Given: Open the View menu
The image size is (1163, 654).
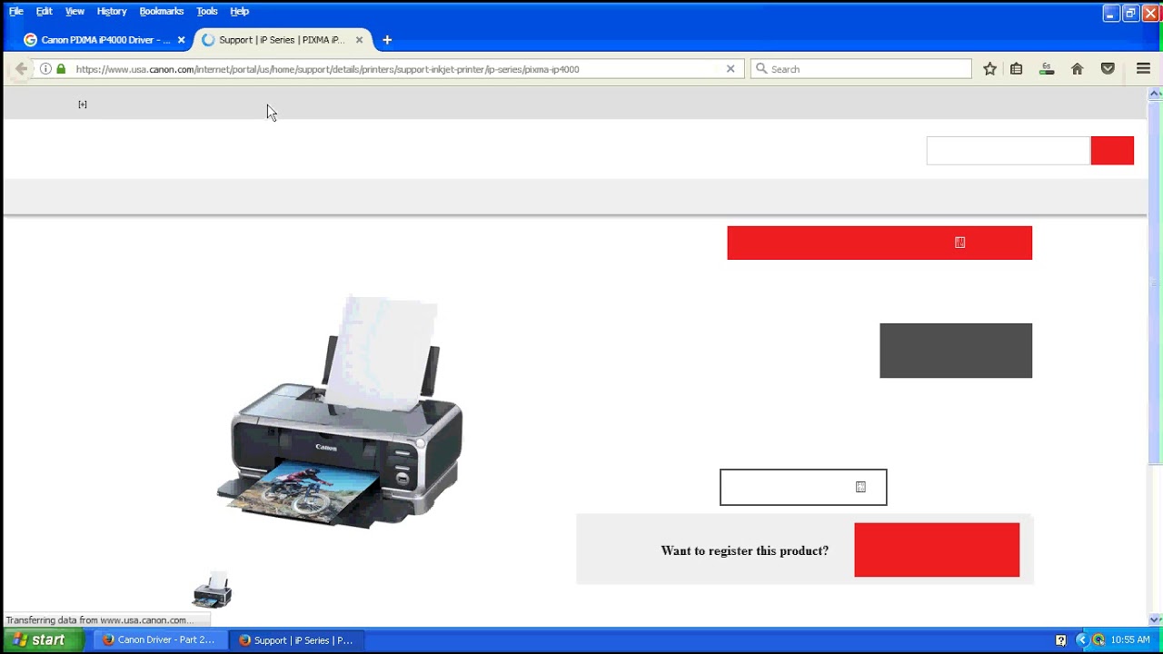Looking at the screenshot, I should [x=75, y=11].
